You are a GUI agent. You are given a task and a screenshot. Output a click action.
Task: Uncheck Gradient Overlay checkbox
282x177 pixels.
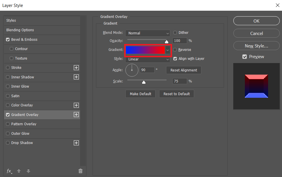coord(8,115)
